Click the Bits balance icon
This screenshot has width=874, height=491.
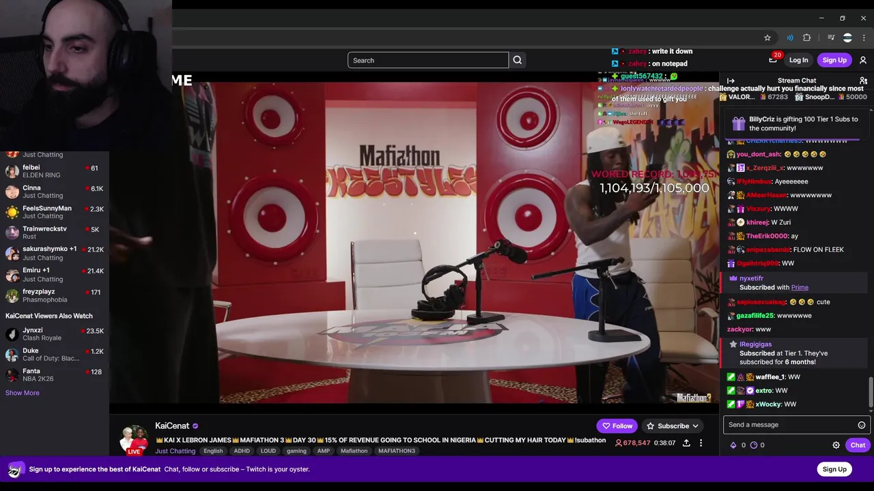click(733, 445)
